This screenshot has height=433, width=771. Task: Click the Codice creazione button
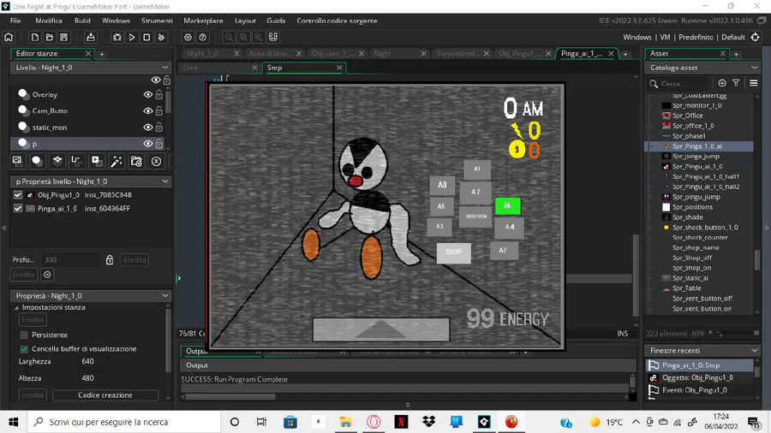[105, 395]
